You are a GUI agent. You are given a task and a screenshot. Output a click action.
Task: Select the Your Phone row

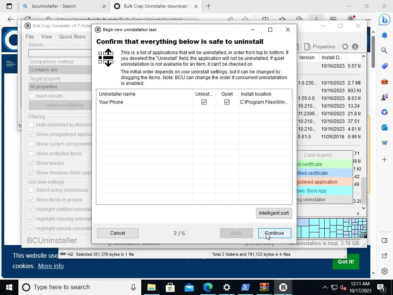[x=194, y=102]
